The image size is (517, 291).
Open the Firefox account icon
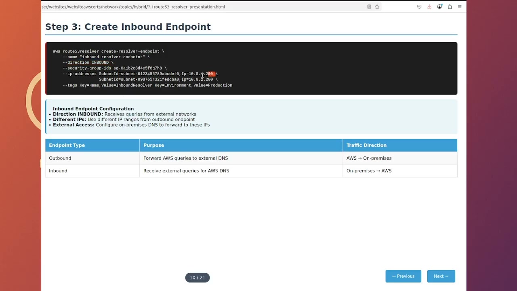coord(439,7)
